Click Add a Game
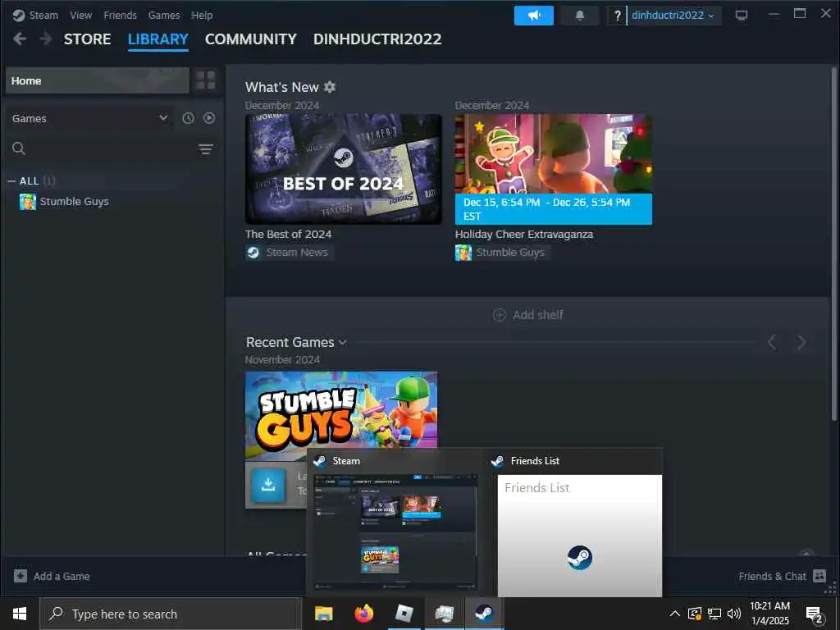The height and width of the screenshot is (630, 840). (x=52, y=576)
